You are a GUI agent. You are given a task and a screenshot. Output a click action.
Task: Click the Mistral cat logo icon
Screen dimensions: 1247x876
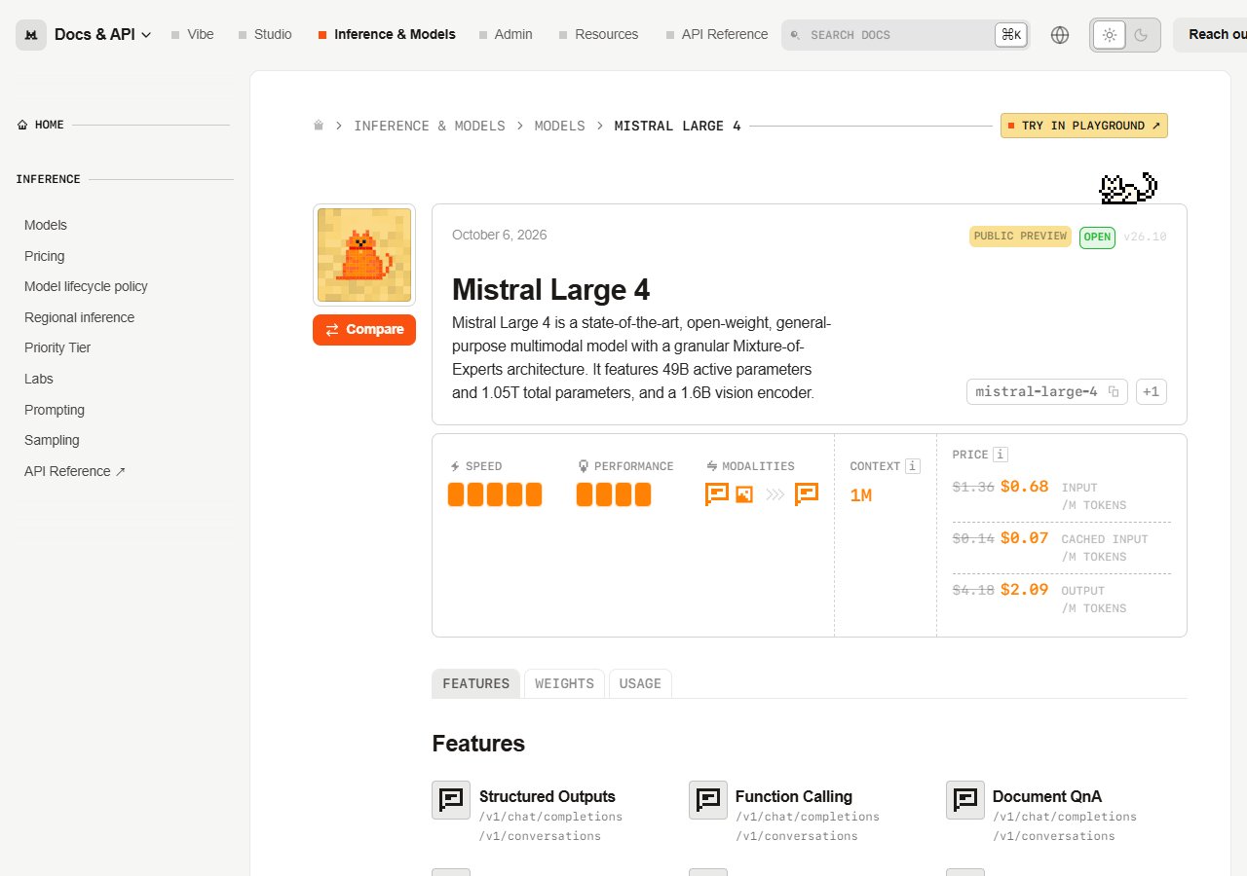tap(31, 35)
